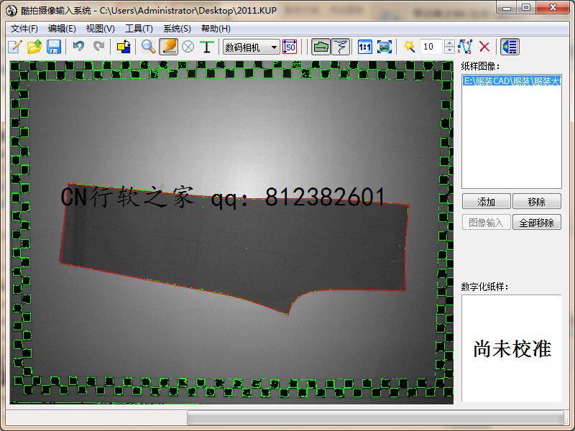
Task: Toggle the pencil drawing tool
Action: pyautogui.click(x=168, y=47)
